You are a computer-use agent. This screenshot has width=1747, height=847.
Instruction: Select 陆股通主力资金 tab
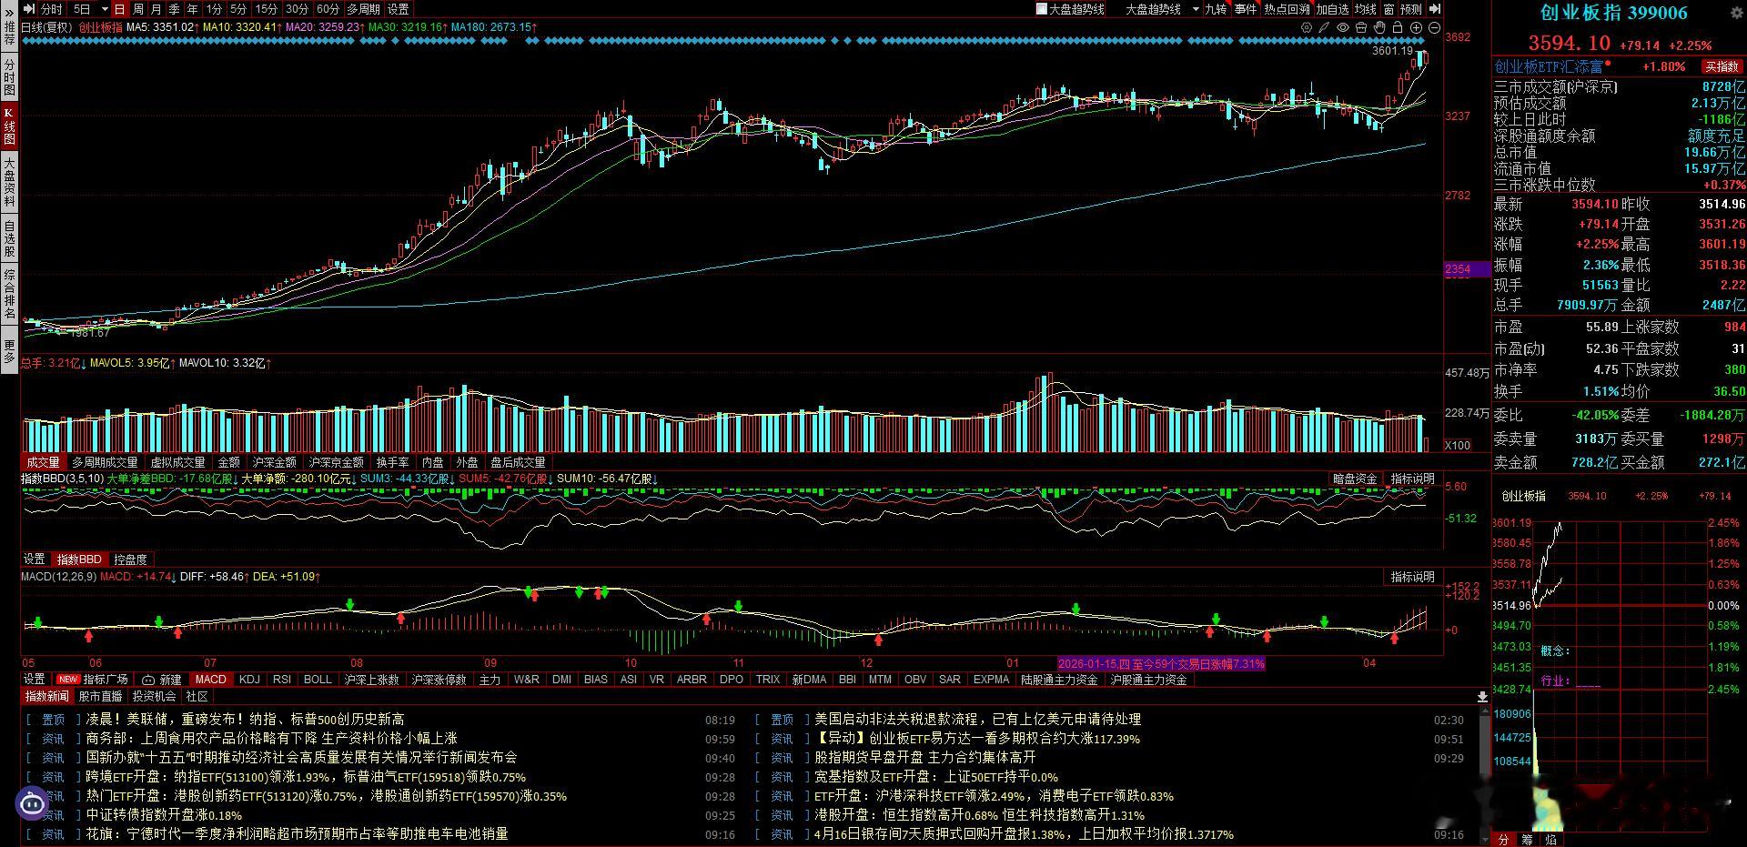(x=1059, y=680)
